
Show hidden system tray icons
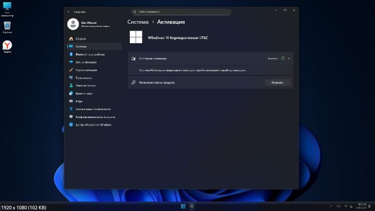point(331,206)
